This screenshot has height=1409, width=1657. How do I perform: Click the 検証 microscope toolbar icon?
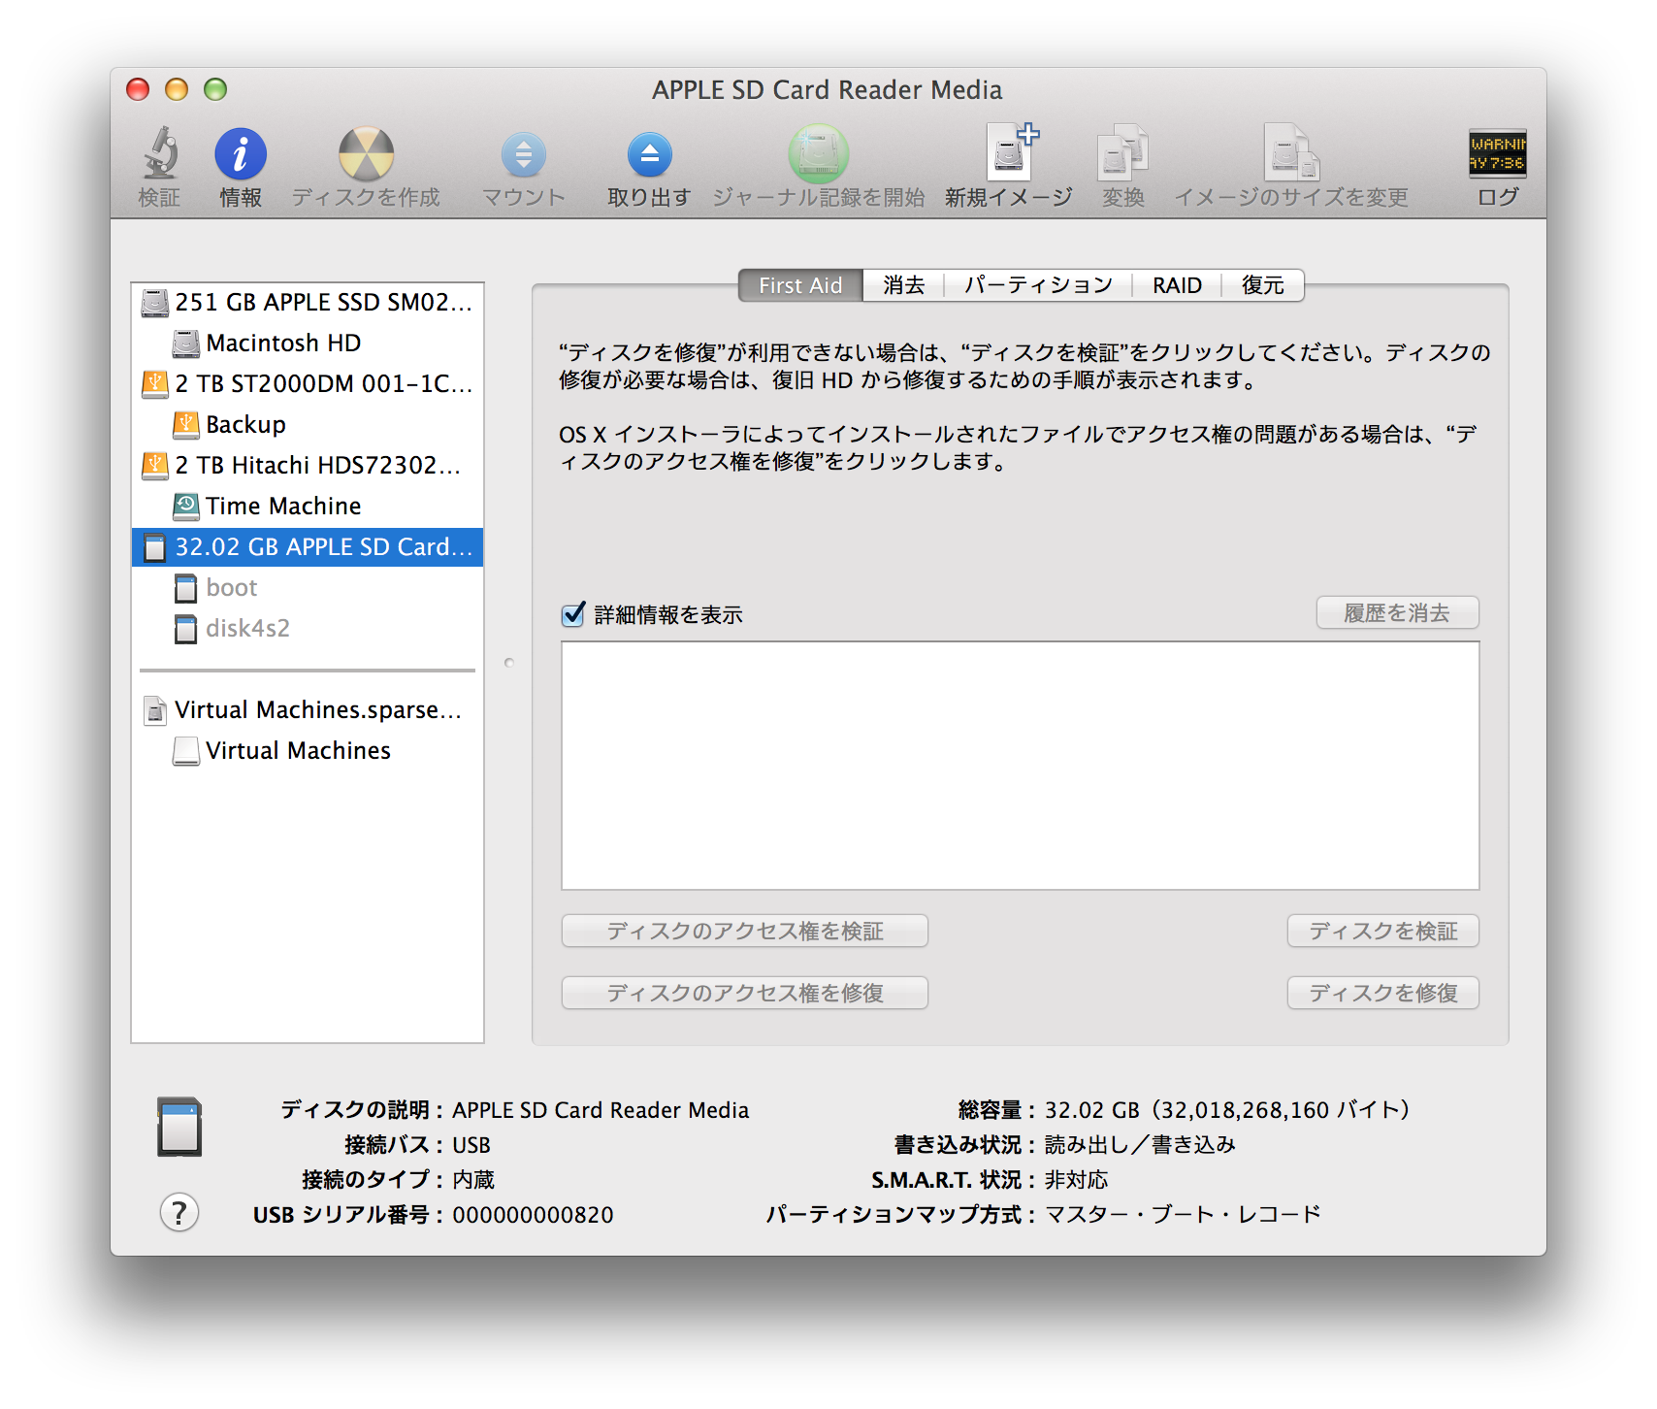point(160,155)
